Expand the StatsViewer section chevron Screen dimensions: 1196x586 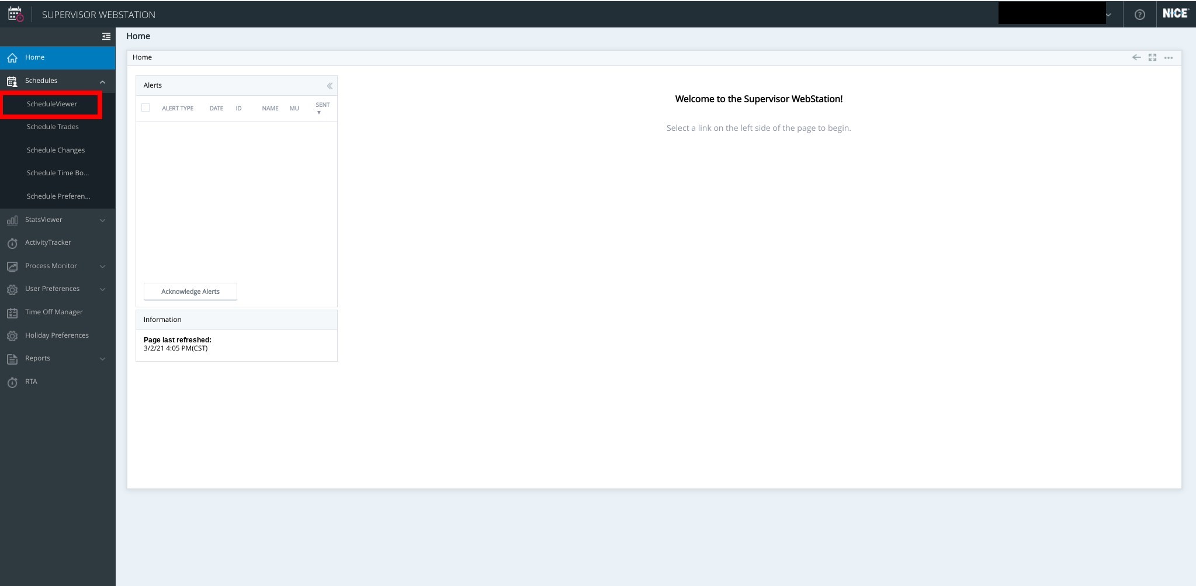pos(103,220)
